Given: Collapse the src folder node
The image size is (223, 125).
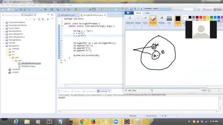Looking at the screenshot, I should (x=7, y=55).
